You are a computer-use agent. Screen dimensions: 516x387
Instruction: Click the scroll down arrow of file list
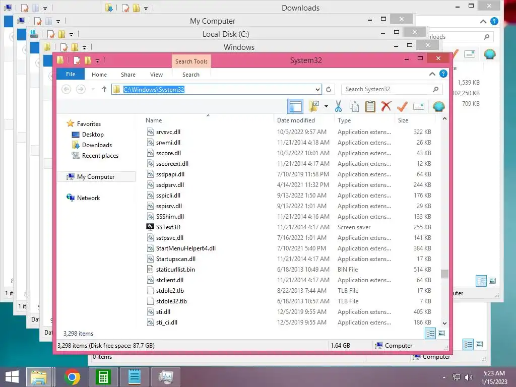click(444, 323)
